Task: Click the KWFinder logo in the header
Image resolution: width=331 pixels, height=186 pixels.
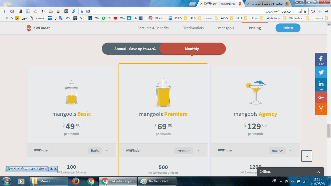Action: (38, 28)
